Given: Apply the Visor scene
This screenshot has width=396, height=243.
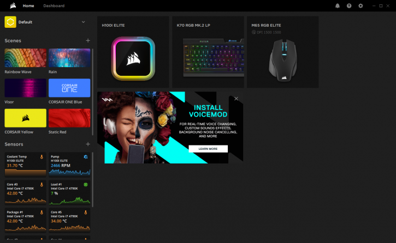Looking at the screenshot, I should pyautogui.click(x=26, y=88).
